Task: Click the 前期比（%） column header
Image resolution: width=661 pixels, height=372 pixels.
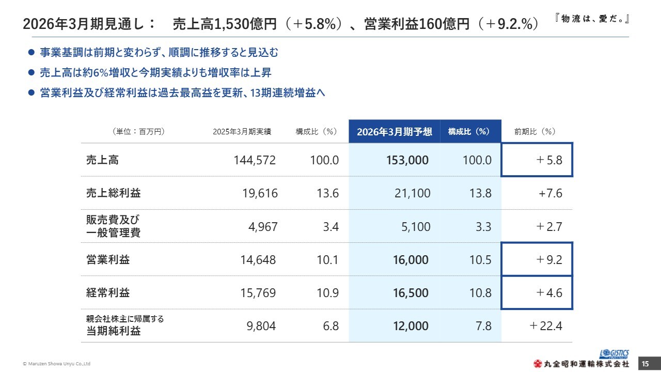Action: coord(534,132)
